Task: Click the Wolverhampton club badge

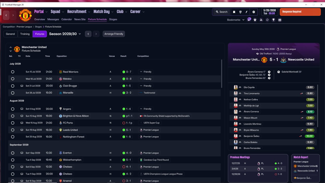Action: pyautogui.click(x=60, y=160)
